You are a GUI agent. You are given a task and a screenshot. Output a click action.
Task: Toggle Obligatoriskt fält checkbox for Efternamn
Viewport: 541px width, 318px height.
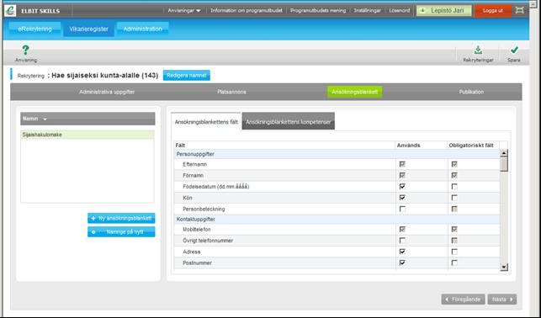454,165
